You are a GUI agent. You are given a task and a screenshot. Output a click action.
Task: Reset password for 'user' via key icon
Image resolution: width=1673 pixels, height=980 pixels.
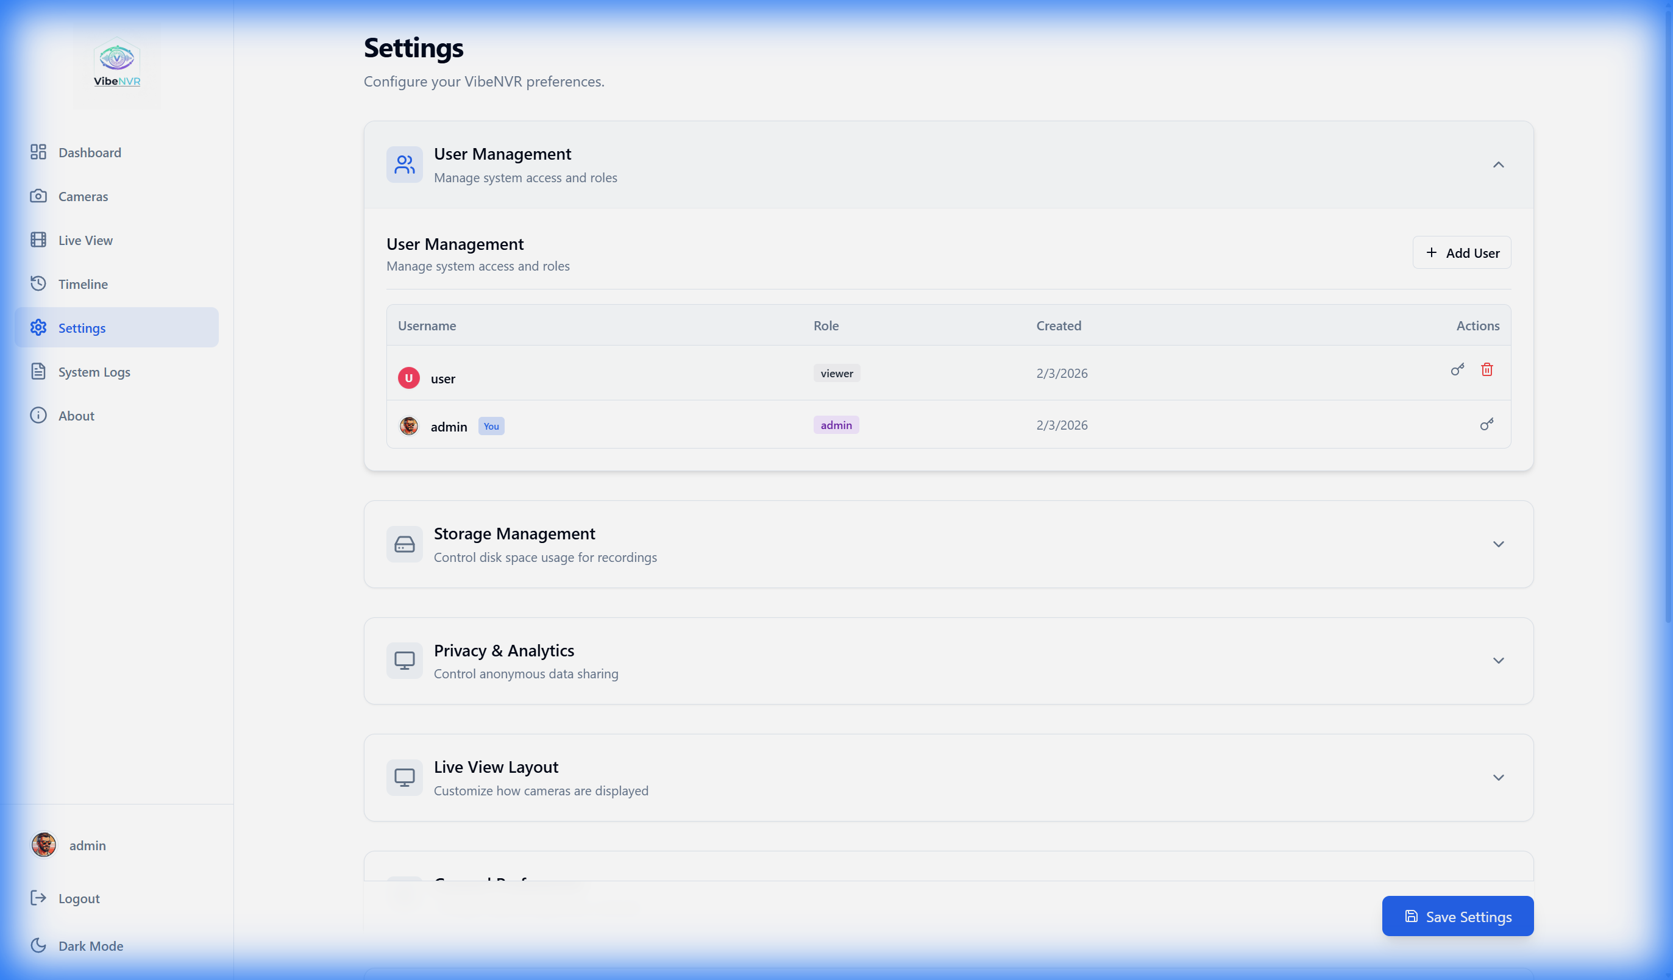pyautogui.click(x=1457, y=370)
